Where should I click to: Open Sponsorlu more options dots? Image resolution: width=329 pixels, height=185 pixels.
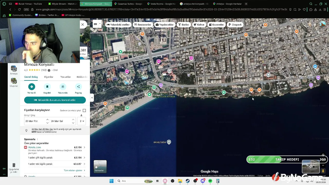tap(37, 139)
